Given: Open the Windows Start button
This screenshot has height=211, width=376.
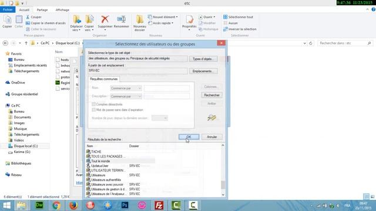Looking at the screenshot, I should pos(6,205).
